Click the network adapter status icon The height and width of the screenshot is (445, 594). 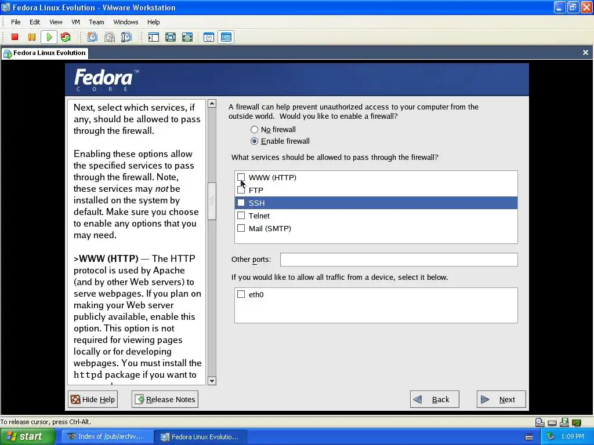(576, 422)
